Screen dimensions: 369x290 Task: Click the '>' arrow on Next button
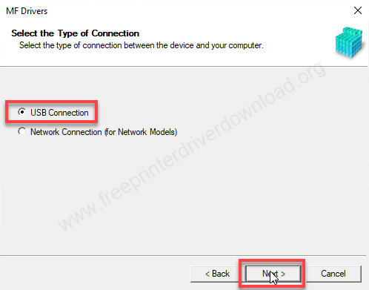283,274
